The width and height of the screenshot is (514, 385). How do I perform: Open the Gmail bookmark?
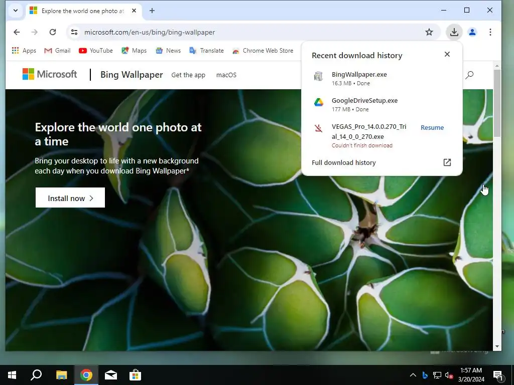coord(57,51)
